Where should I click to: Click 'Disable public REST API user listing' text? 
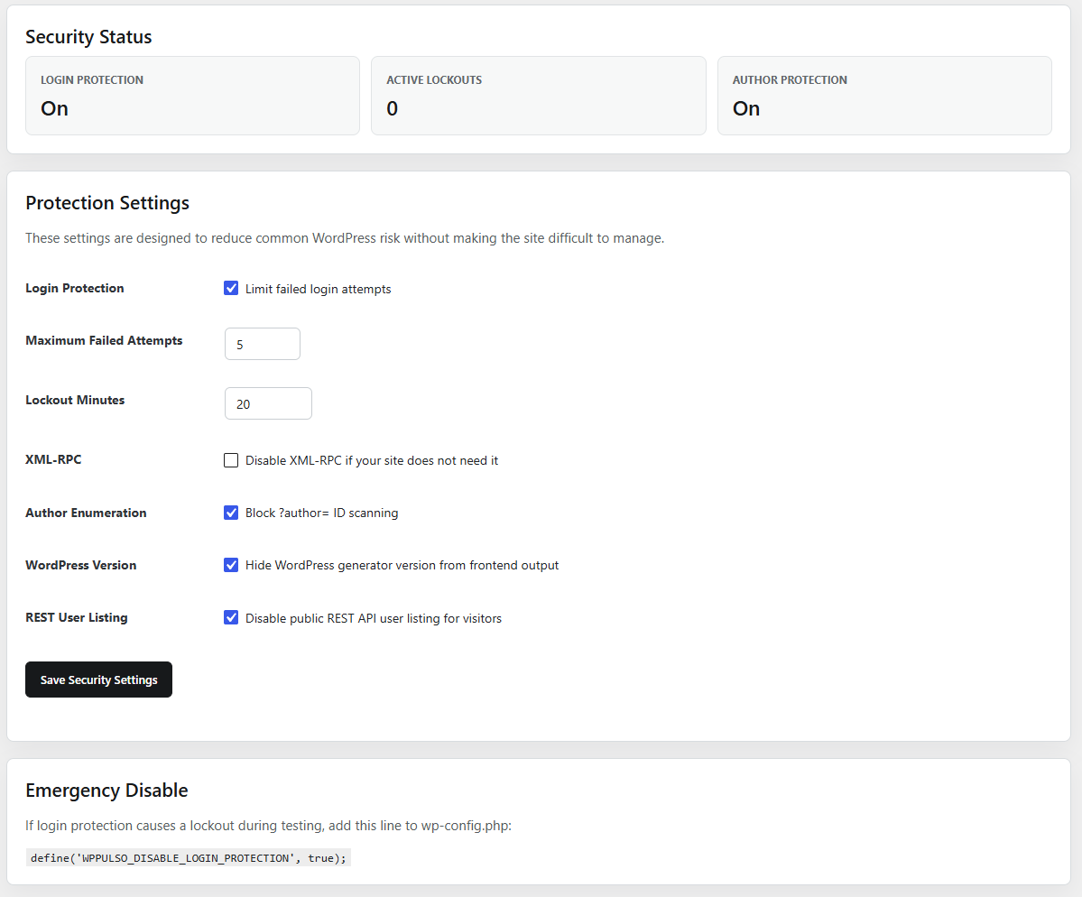click(374, 618)
